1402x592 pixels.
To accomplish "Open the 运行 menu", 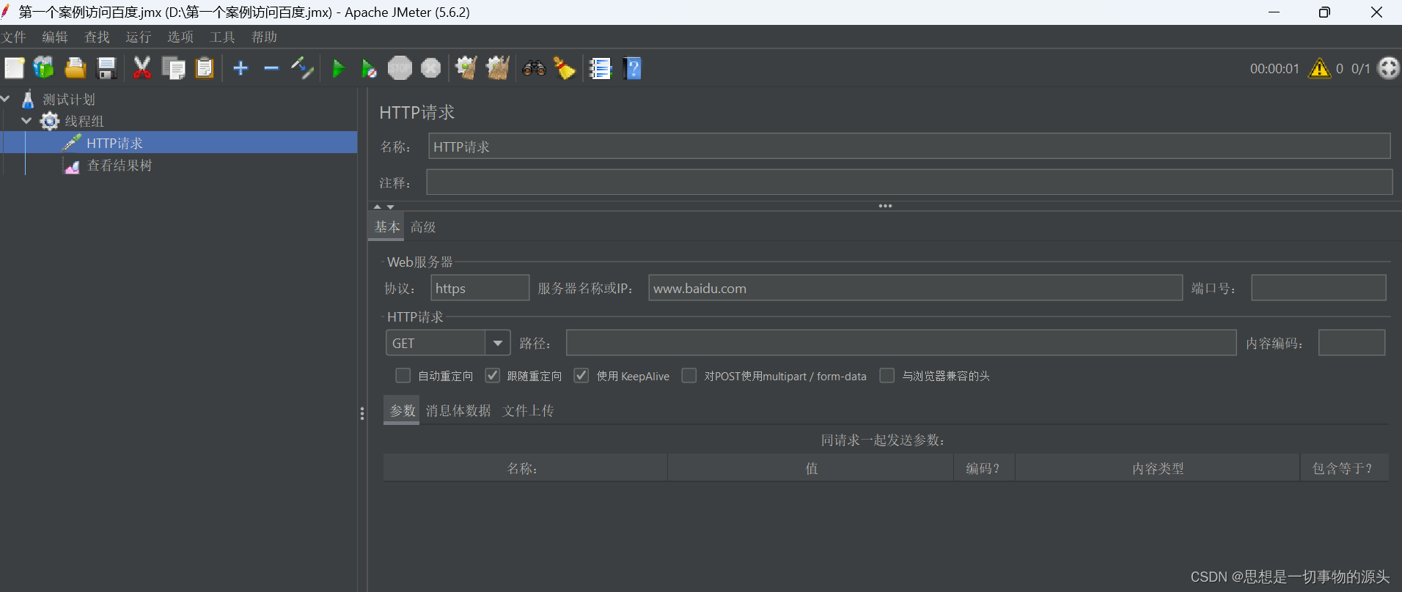I will (x=138, y=37).
